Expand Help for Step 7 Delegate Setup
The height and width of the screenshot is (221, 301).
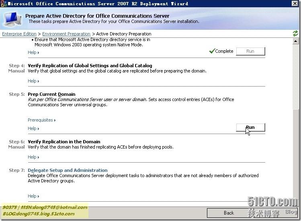coord(33,196)
